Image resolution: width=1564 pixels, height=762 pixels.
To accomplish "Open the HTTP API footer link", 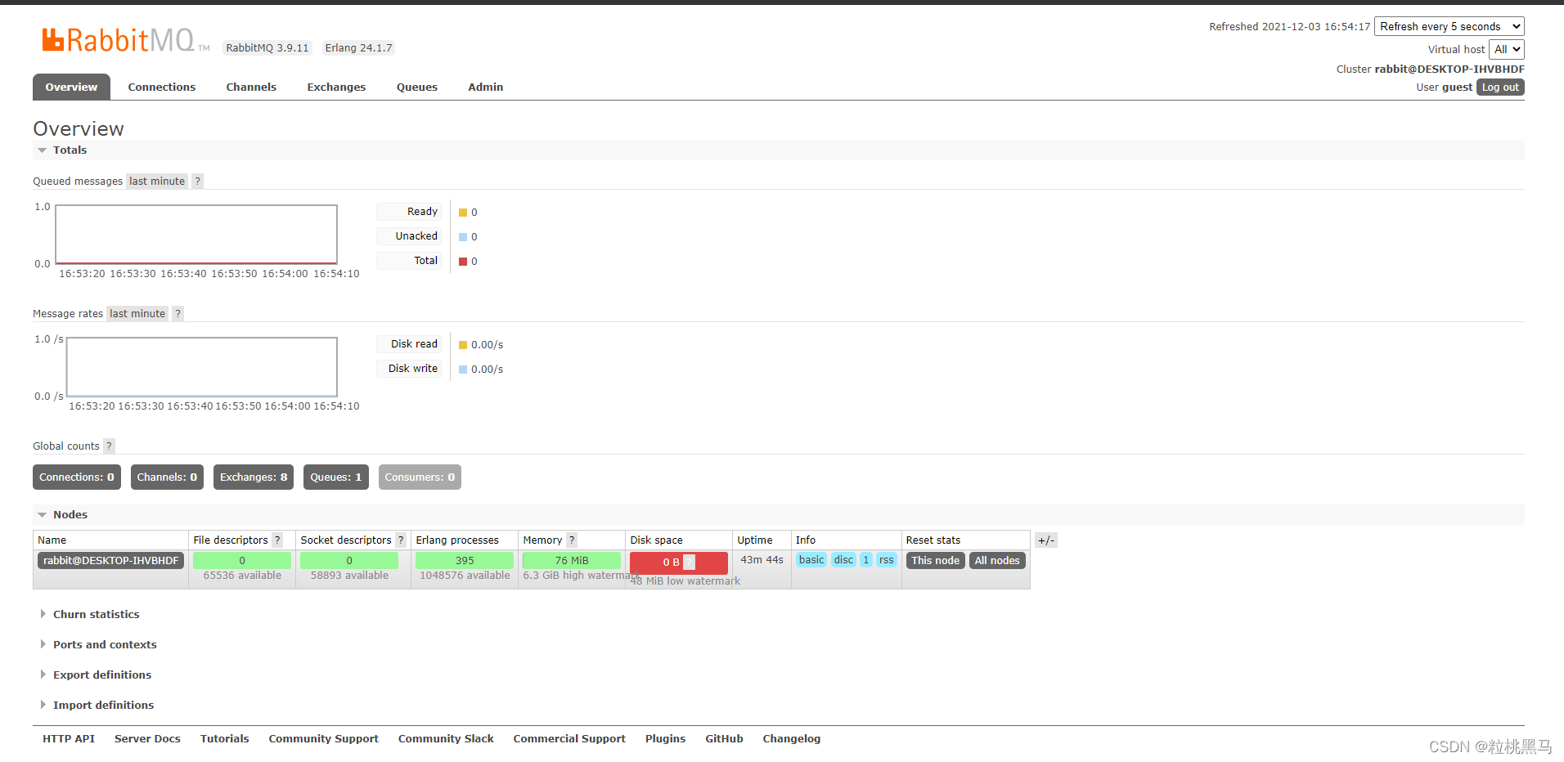I will (x=69, y=739).
